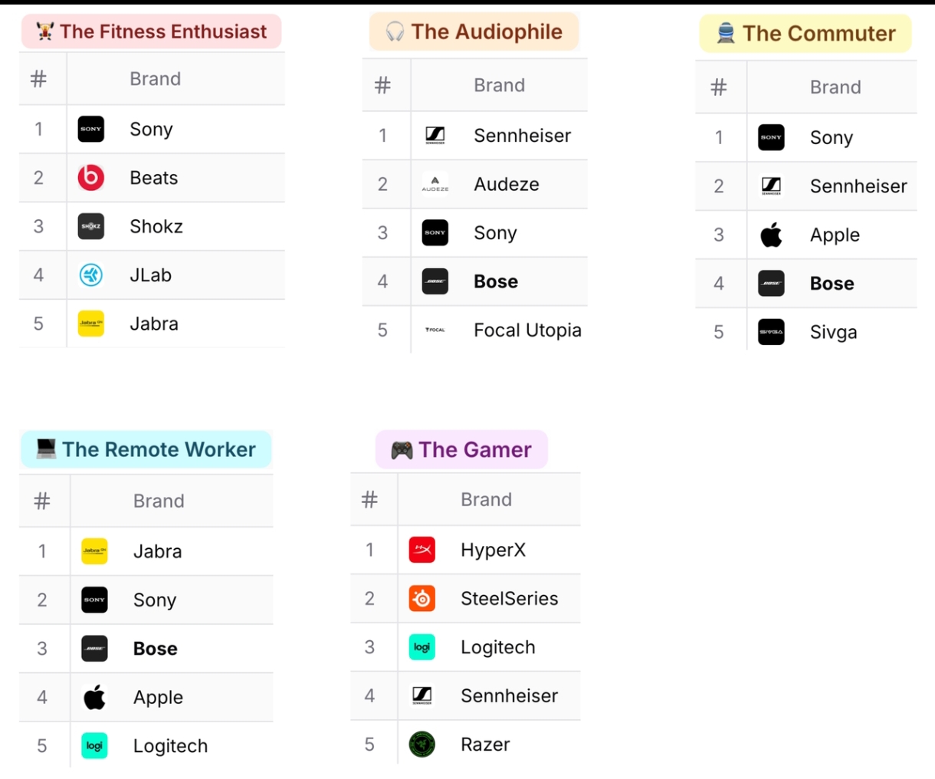Viewport: 935px width, 779px height.
Task: Select The Commuter heading tag
Action: (805, 34)
